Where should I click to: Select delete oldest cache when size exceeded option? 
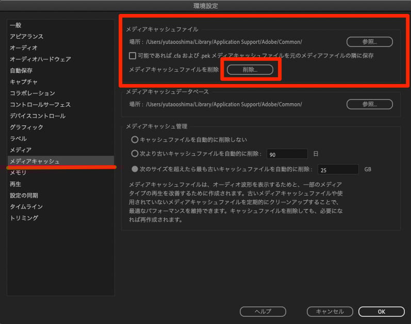(x=135, y=169)
